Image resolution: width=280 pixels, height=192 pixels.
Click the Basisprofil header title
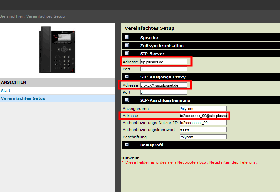click(x=152, y=145)
